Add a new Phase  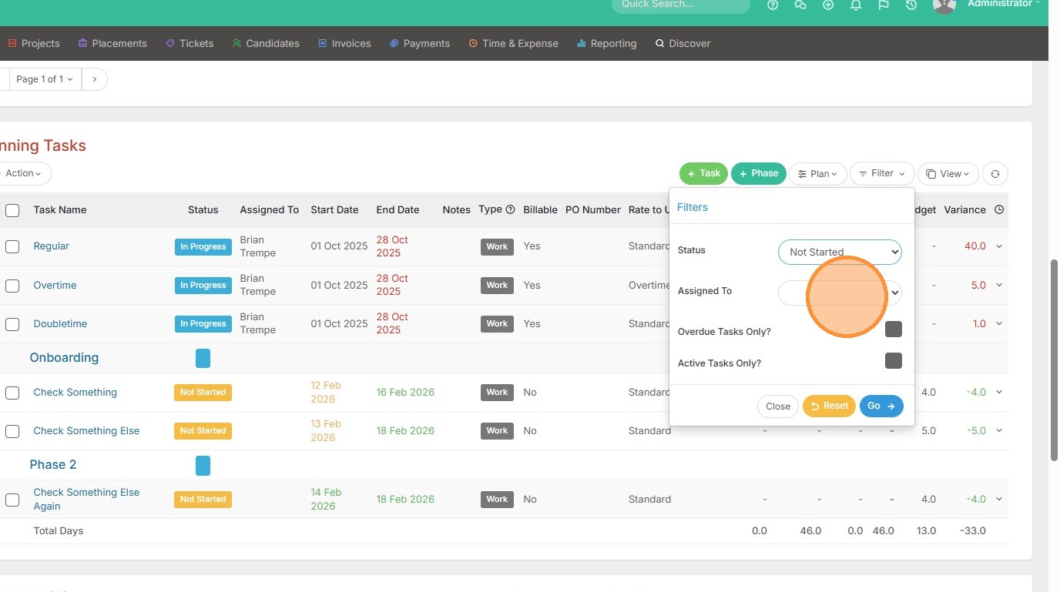pos(759,174)
